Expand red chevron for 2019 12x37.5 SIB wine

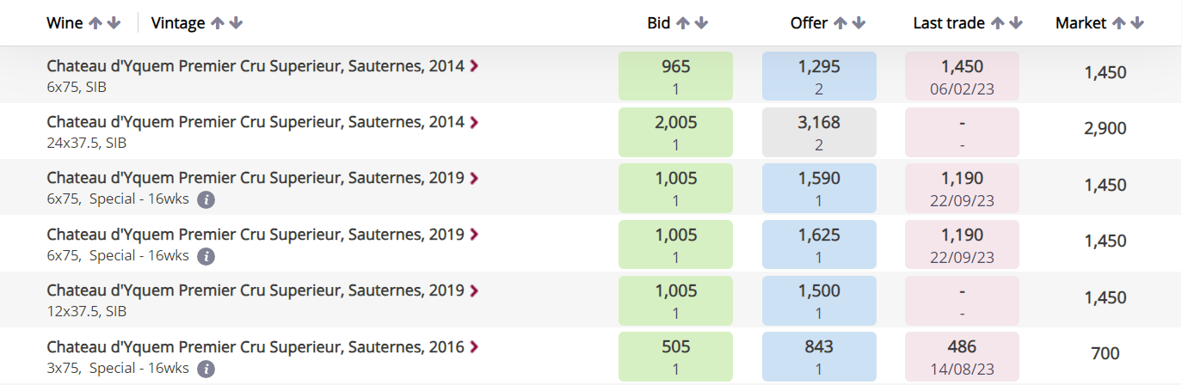474,291
